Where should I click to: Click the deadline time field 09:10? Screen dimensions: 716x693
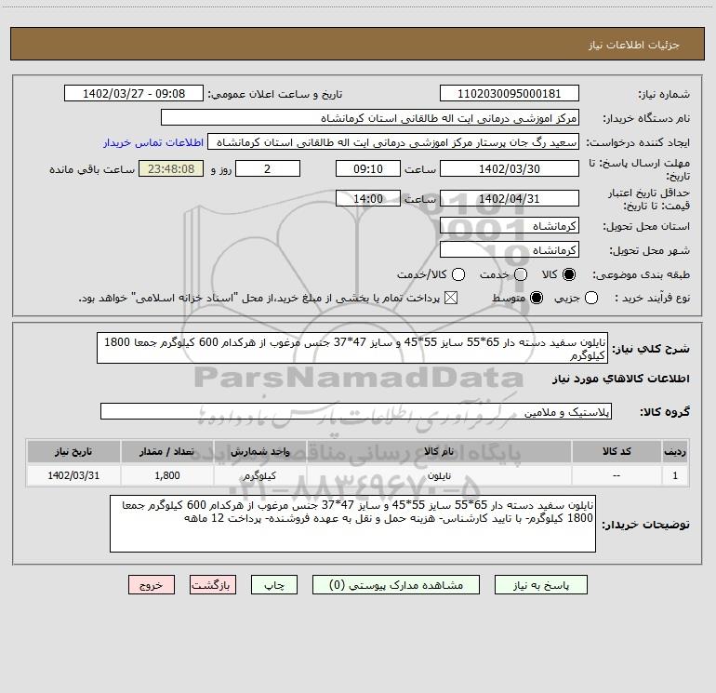click(368, 168)
